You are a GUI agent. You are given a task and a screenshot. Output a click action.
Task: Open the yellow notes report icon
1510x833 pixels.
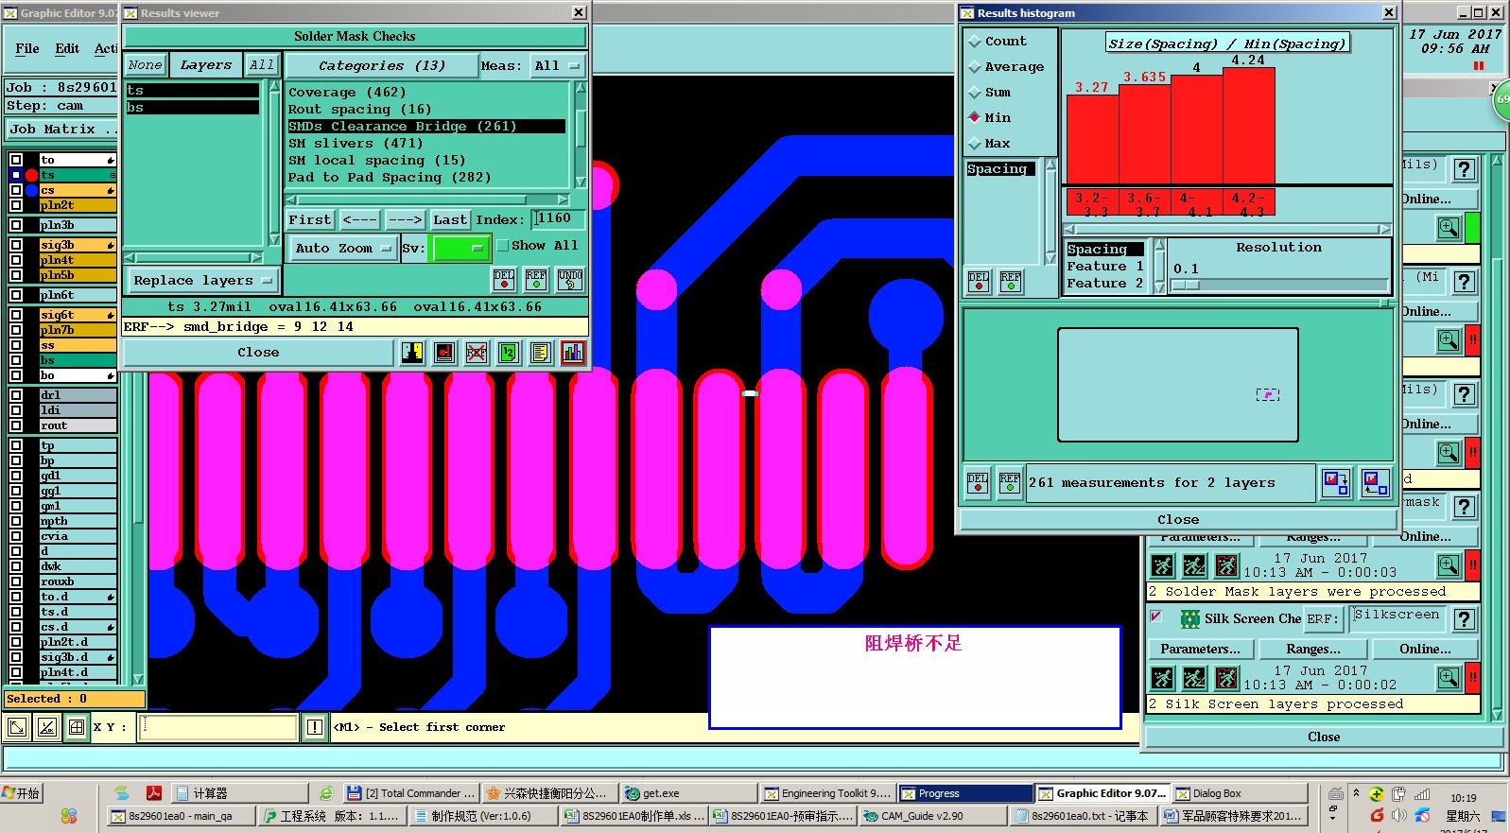(541, 353)
